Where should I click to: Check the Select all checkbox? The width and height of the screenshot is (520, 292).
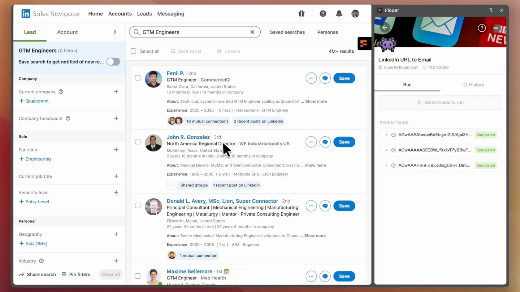pyautogui.click(x=133, y=51)
